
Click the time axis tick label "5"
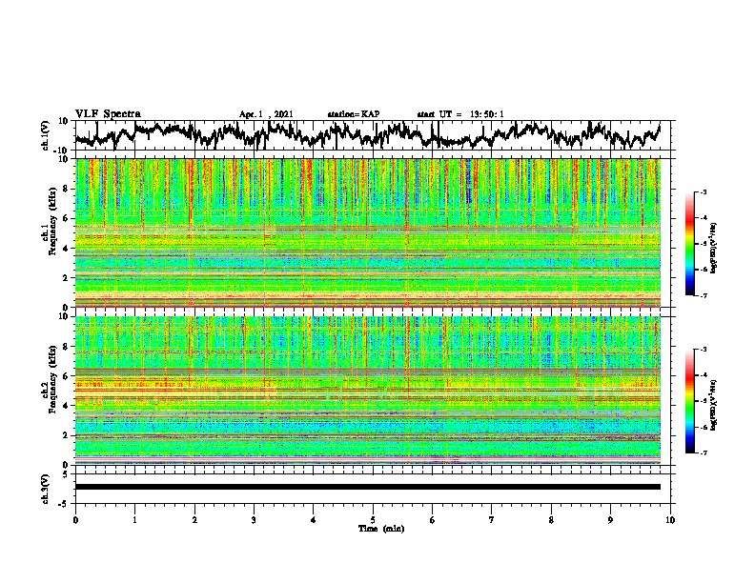pyautogui.click(x=373, y=520)
